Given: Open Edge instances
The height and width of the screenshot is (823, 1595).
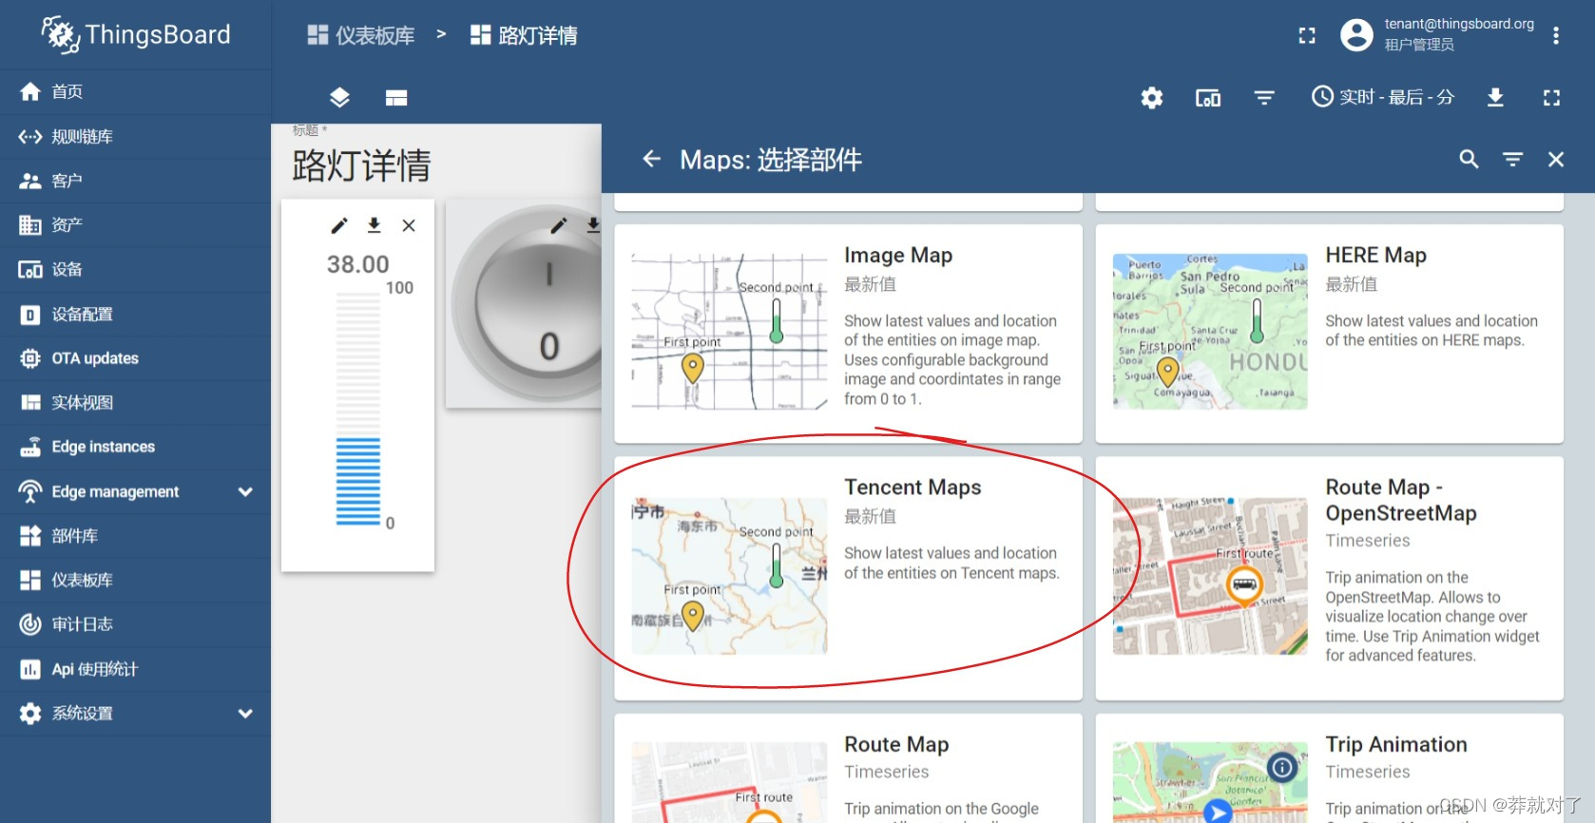Looking at the screenshot, I should point(135,447).
